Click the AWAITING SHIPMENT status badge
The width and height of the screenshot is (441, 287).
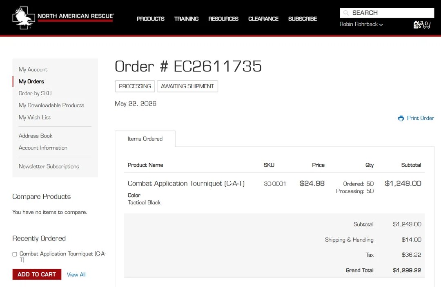click(187, 86)
